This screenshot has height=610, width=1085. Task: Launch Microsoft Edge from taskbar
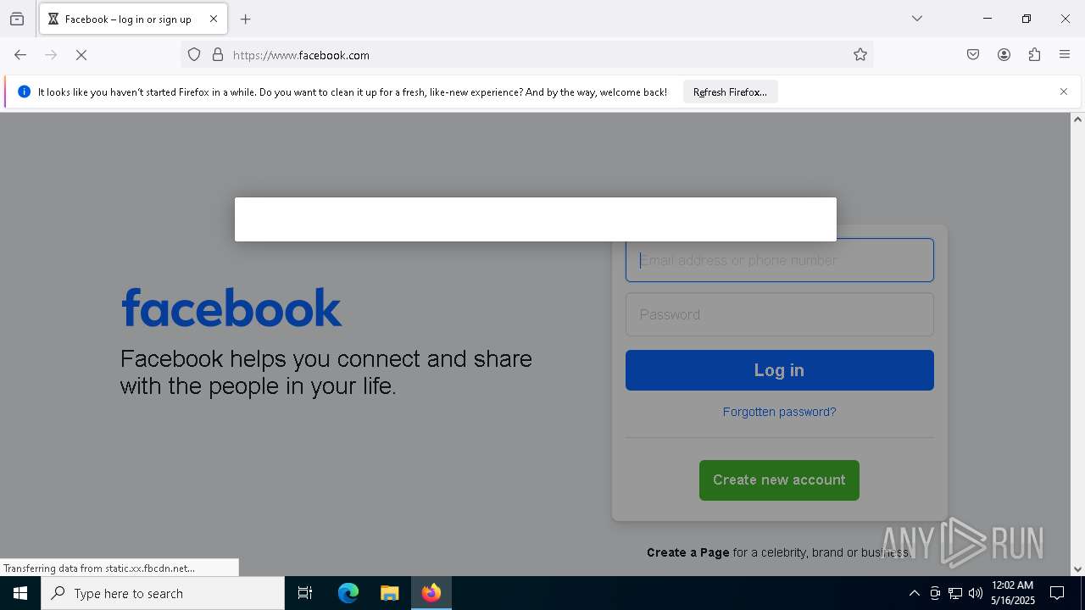tap(348, 593)
